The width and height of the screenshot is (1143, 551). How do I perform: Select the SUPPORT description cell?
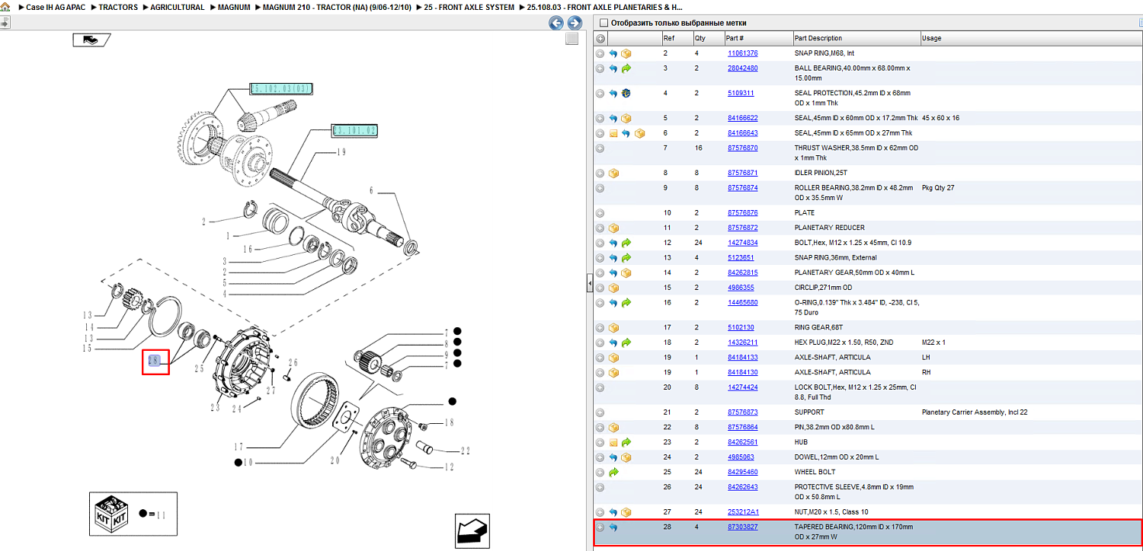click(808, 412)
